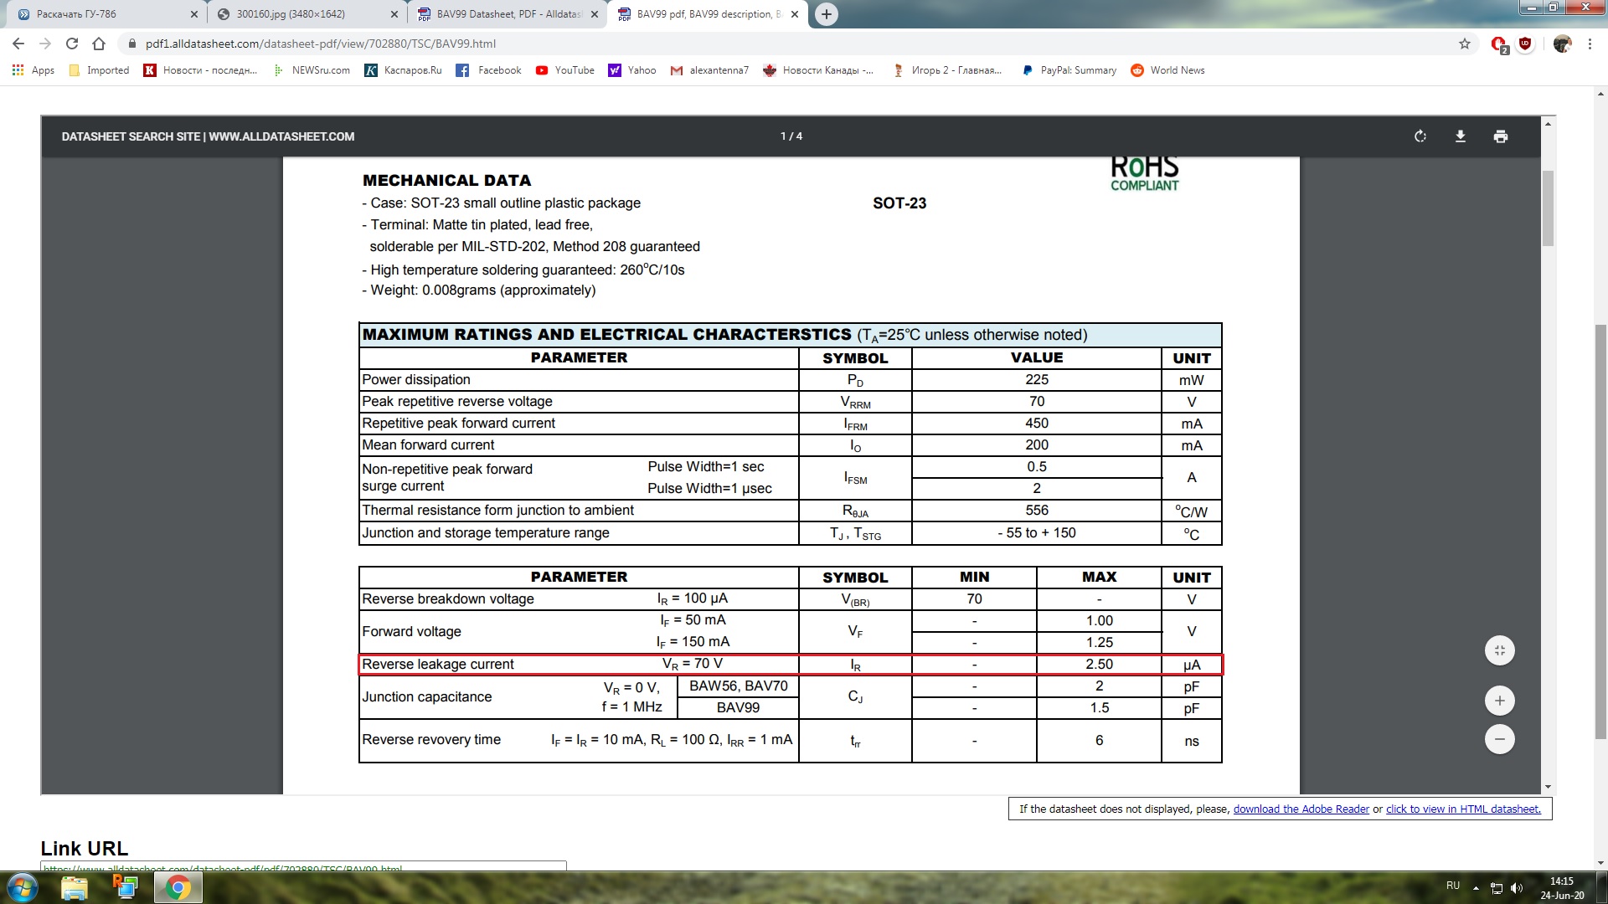Open the Chrome three-dot menu
Viewport: 1608px width, 904px height.
click(x=1590, y=44)
